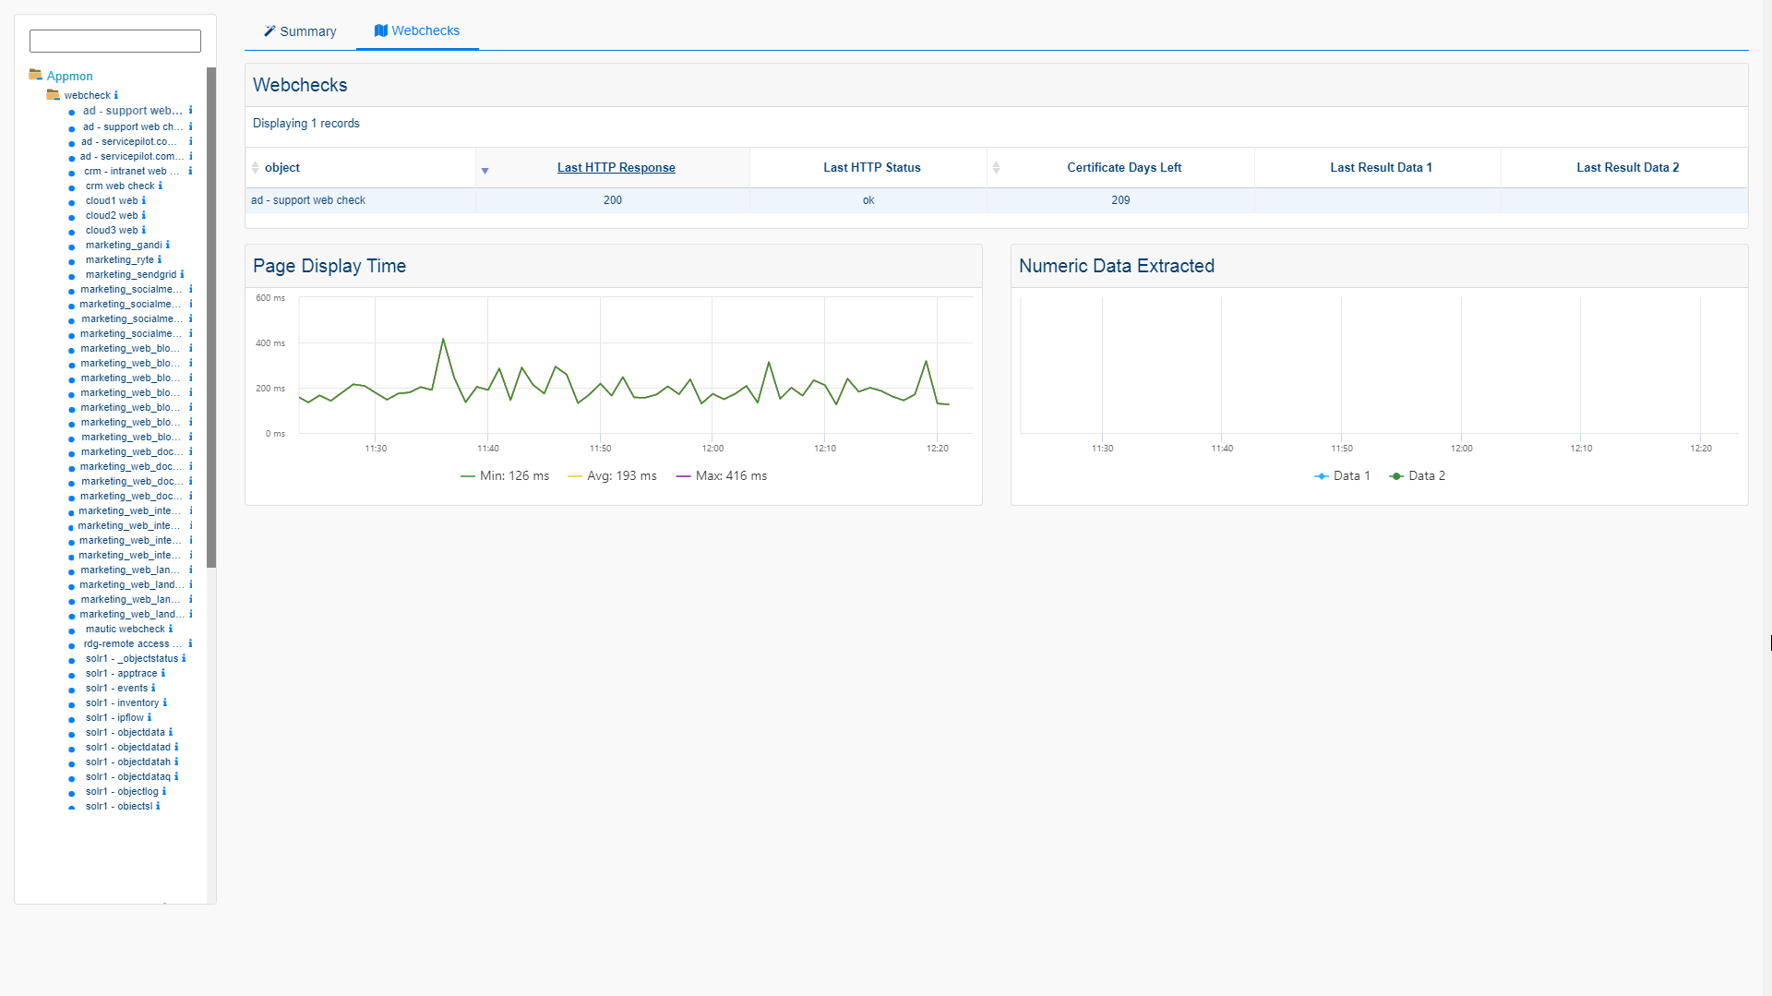Click the Last HTTP Status column header
The height and width of the screenshot is (996, 1772).
(872, 167)
